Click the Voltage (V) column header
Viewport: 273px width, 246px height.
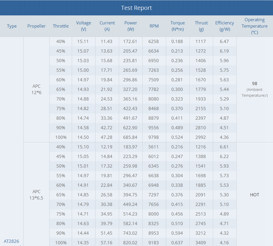(84, 26)
